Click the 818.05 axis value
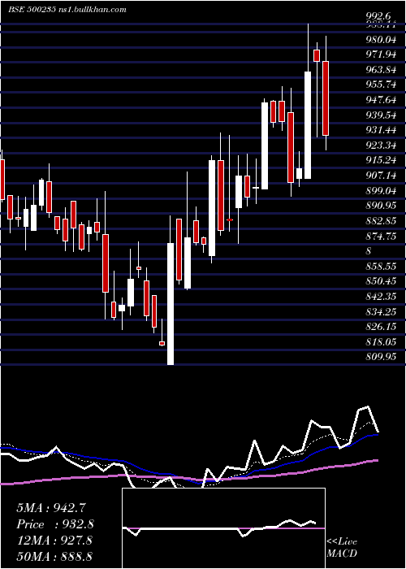This screenshot has height=569, width=406. pos(381,342)
